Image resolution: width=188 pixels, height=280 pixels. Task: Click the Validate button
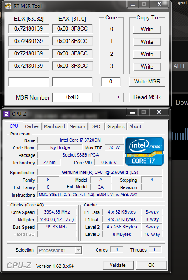pos(118,265)
